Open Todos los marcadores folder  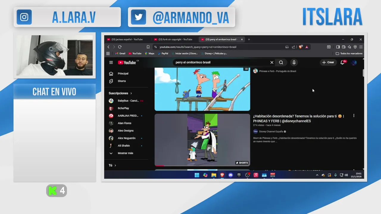[349, 53]
